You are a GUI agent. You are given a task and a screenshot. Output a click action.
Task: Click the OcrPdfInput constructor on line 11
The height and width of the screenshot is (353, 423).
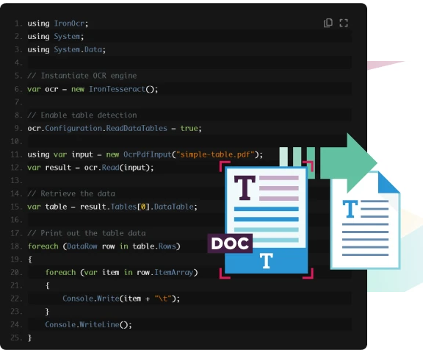pos(148,154)
